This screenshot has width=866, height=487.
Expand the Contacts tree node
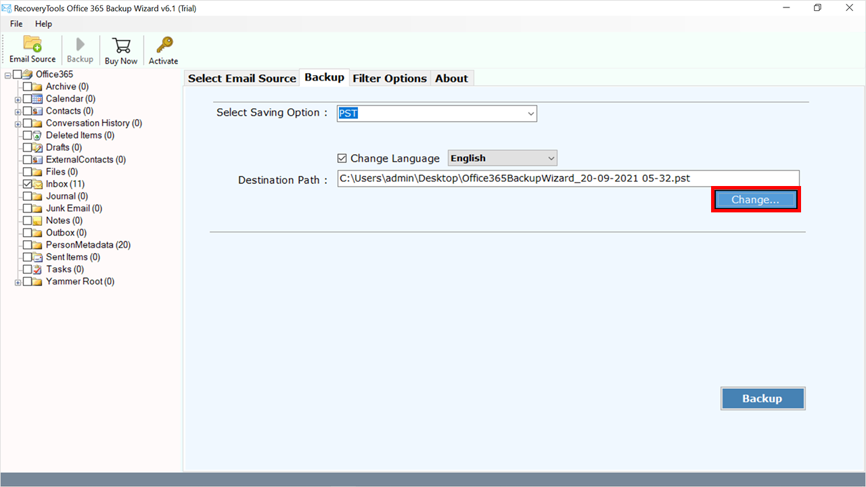(18, 112)
